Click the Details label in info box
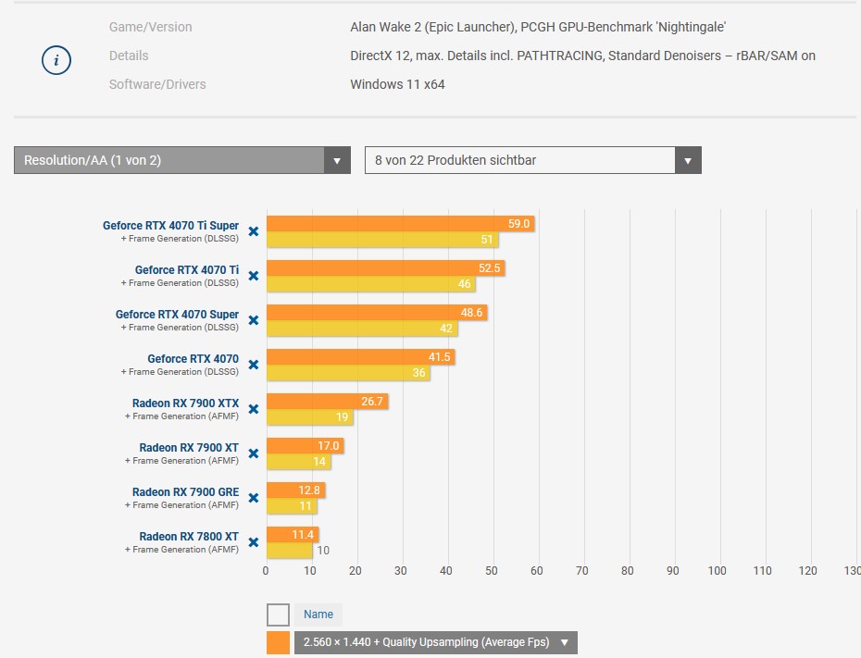861x658 pixels. pos(129,56)
